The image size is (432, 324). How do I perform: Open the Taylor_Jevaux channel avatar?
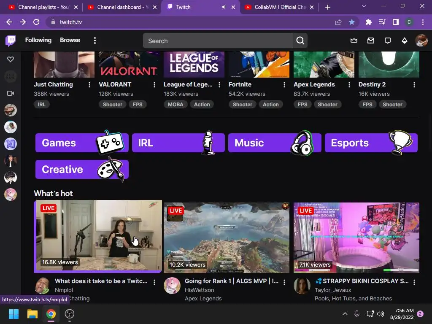(x=302, y=286)
